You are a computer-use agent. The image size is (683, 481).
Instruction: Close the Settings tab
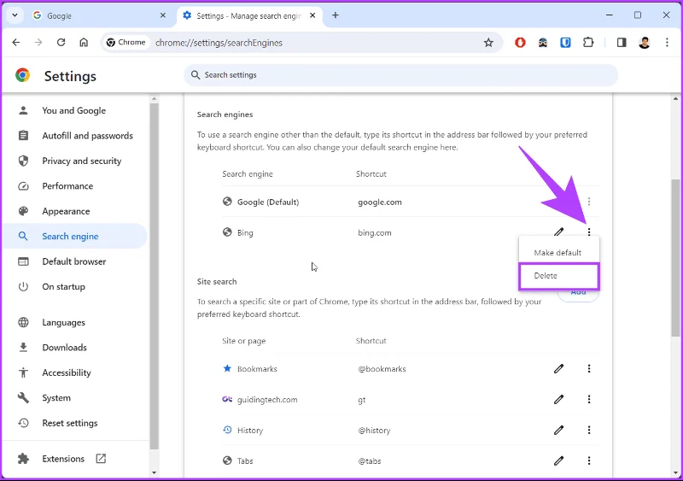(312, 15)
